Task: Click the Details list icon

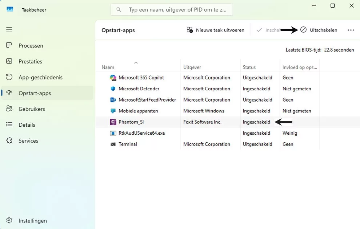Action: (9, 124)
